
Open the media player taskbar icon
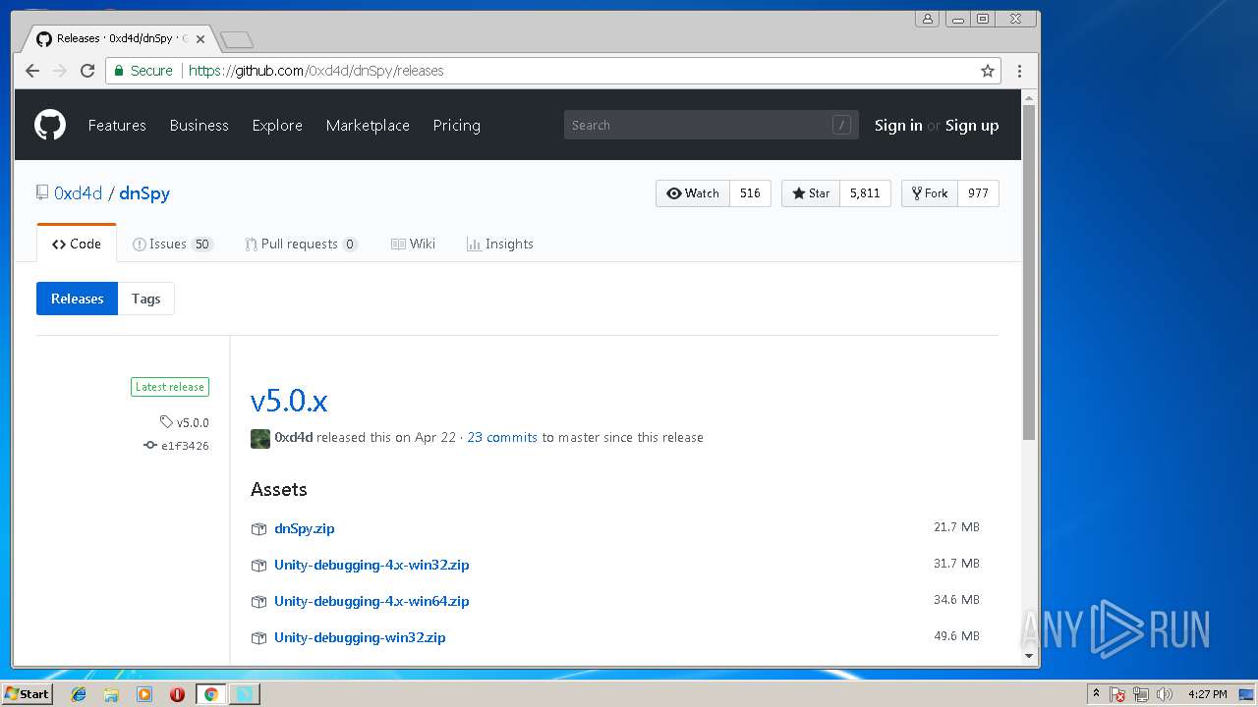pyautogui.click(x=144, y=694)
